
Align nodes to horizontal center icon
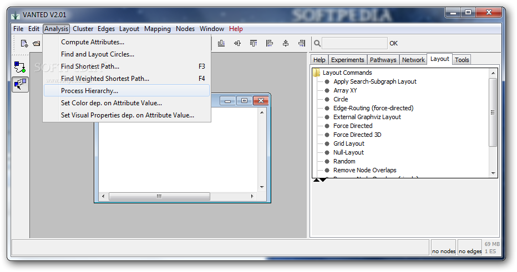(286, 43)
